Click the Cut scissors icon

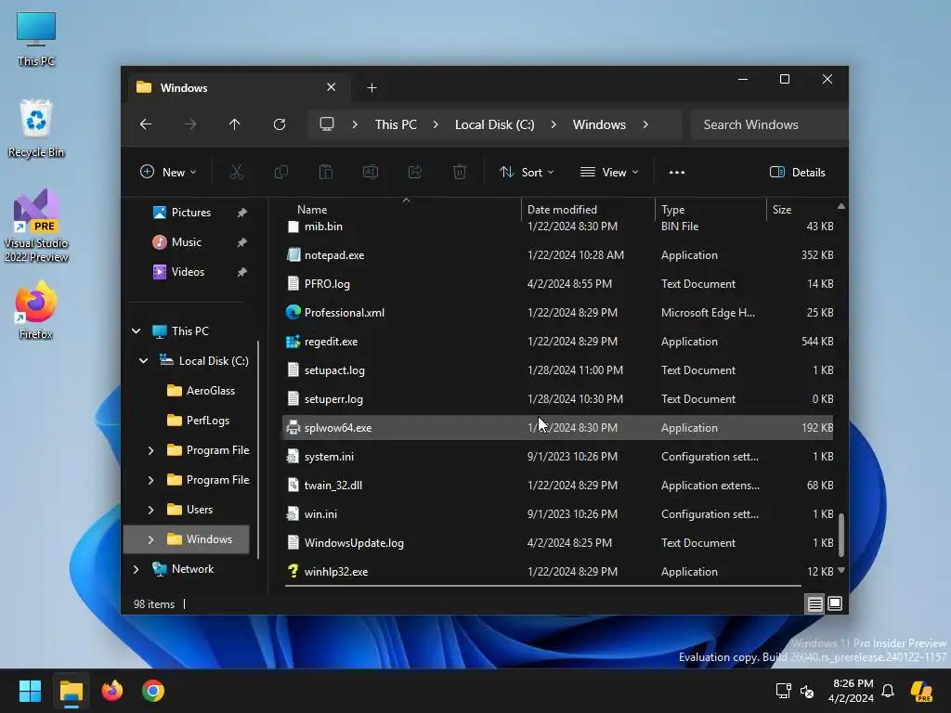pyautogui.click(x=237, y=172)
